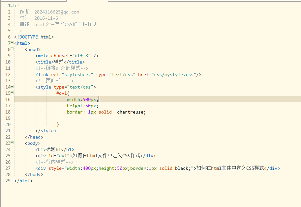Click the chartreuse color value
The height and width of the screenshot is (207, 301).
tap(130, 112)
